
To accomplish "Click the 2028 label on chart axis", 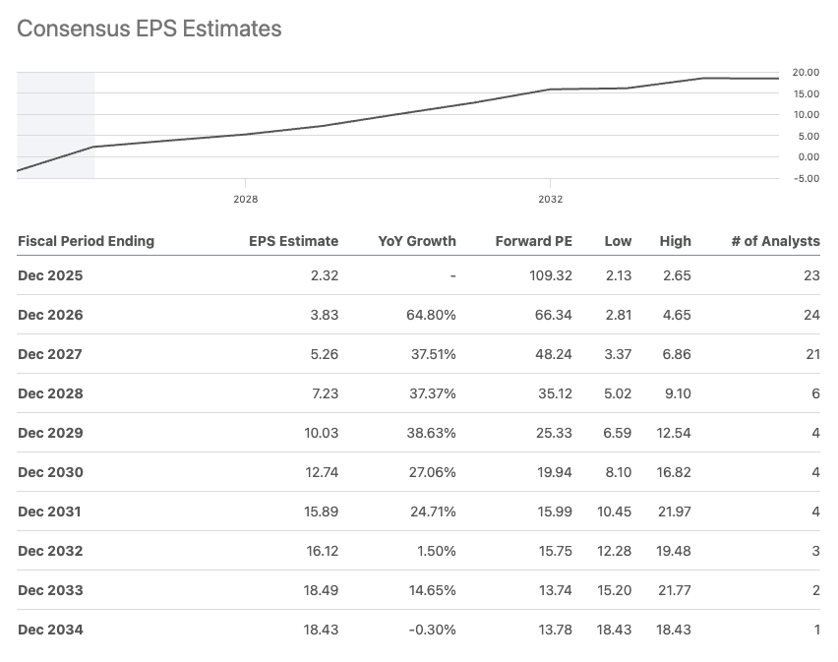I will [245, 199].
